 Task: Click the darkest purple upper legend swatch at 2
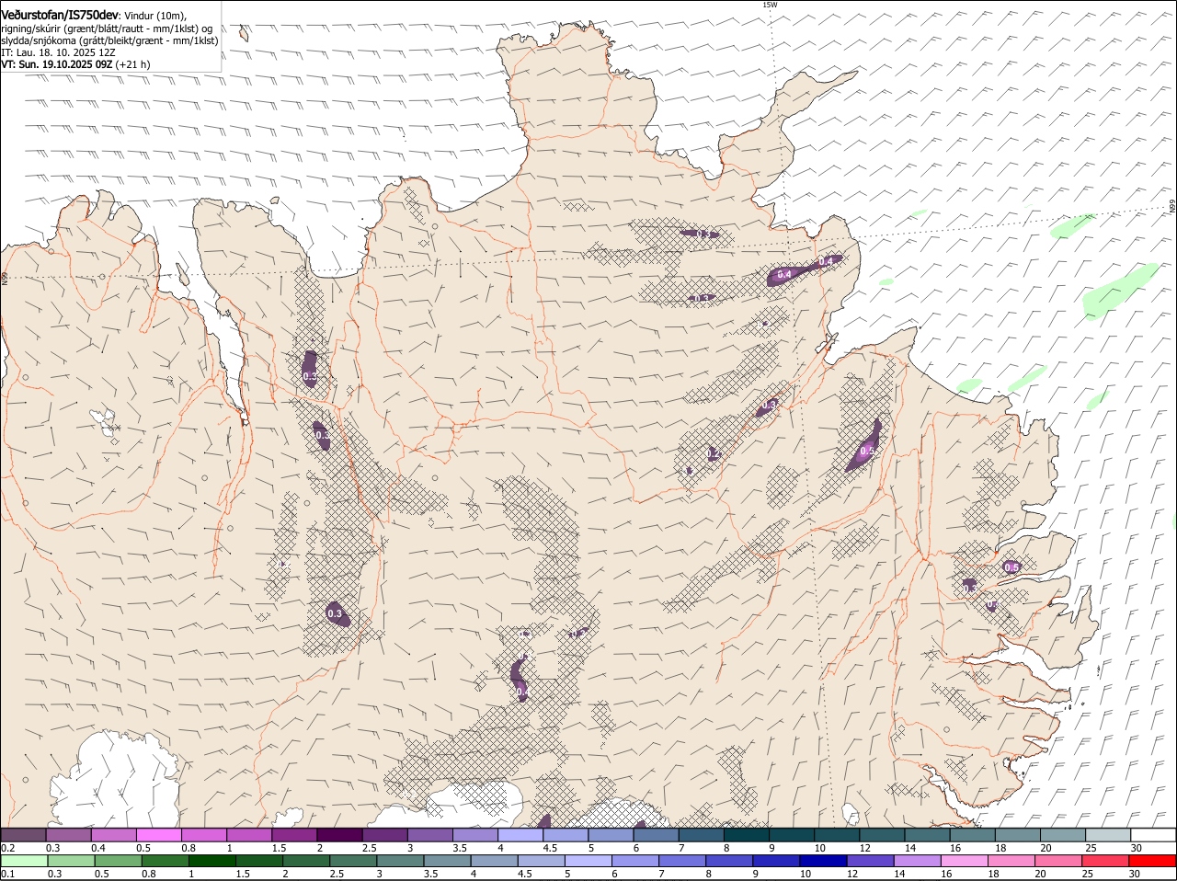click(339, 835)
